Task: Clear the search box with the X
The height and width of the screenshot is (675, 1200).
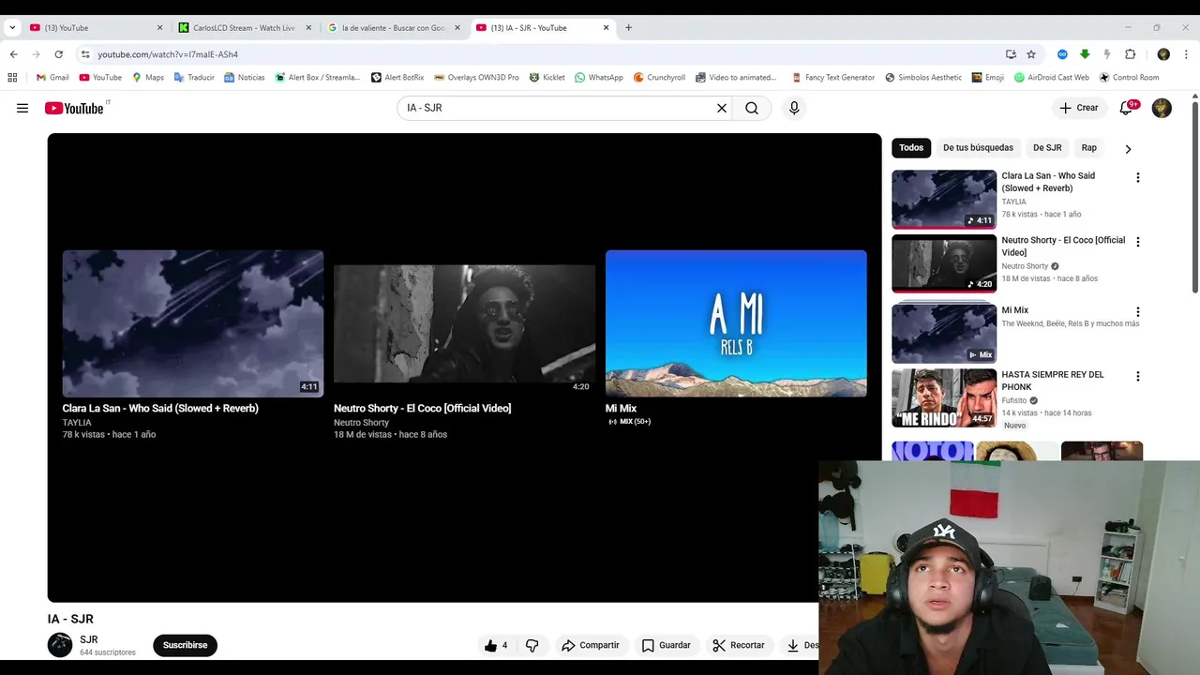Action: (722, 108)
